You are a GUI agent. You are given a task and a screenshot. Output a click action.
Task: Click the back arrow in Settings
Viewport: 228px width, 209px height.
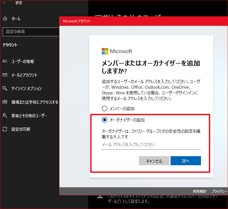5,3
